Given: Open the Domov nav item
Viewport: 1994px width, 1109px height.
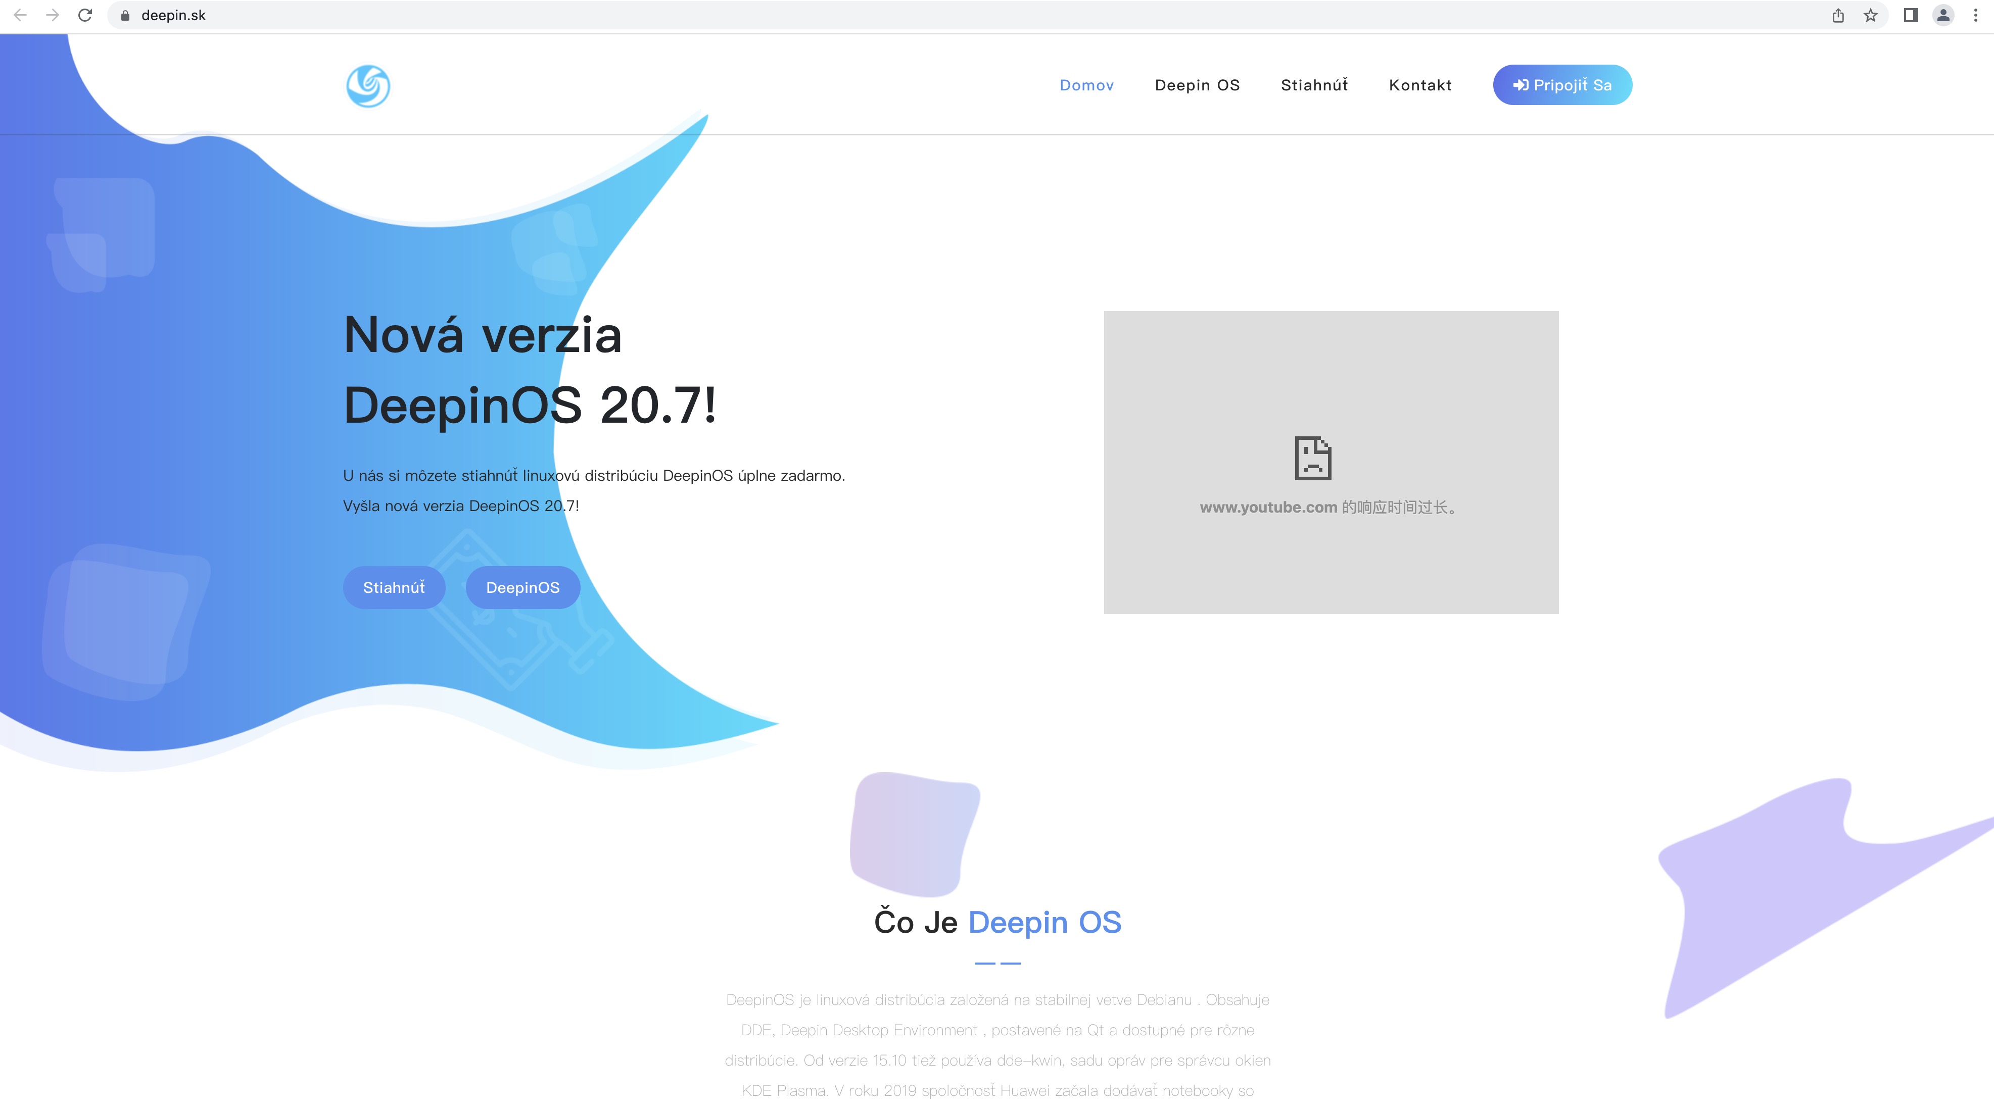Looking at the screenshot, I should 1086,85.
